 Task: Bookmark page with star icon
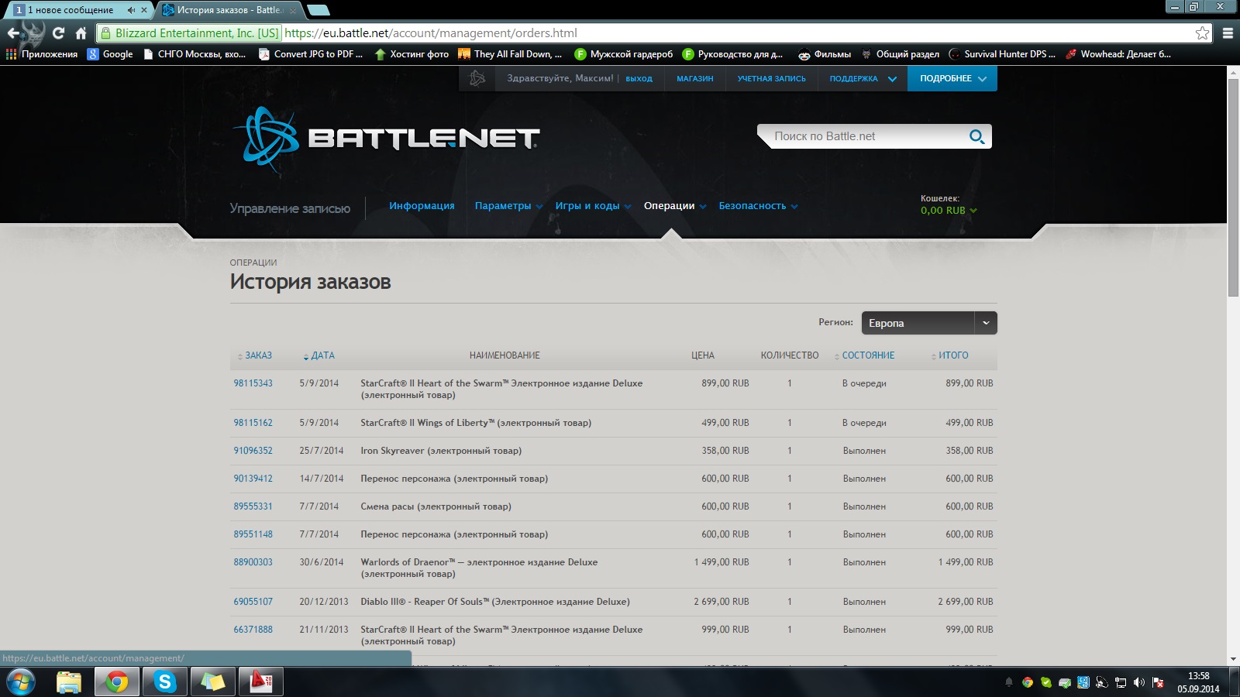pos(1202,33)
